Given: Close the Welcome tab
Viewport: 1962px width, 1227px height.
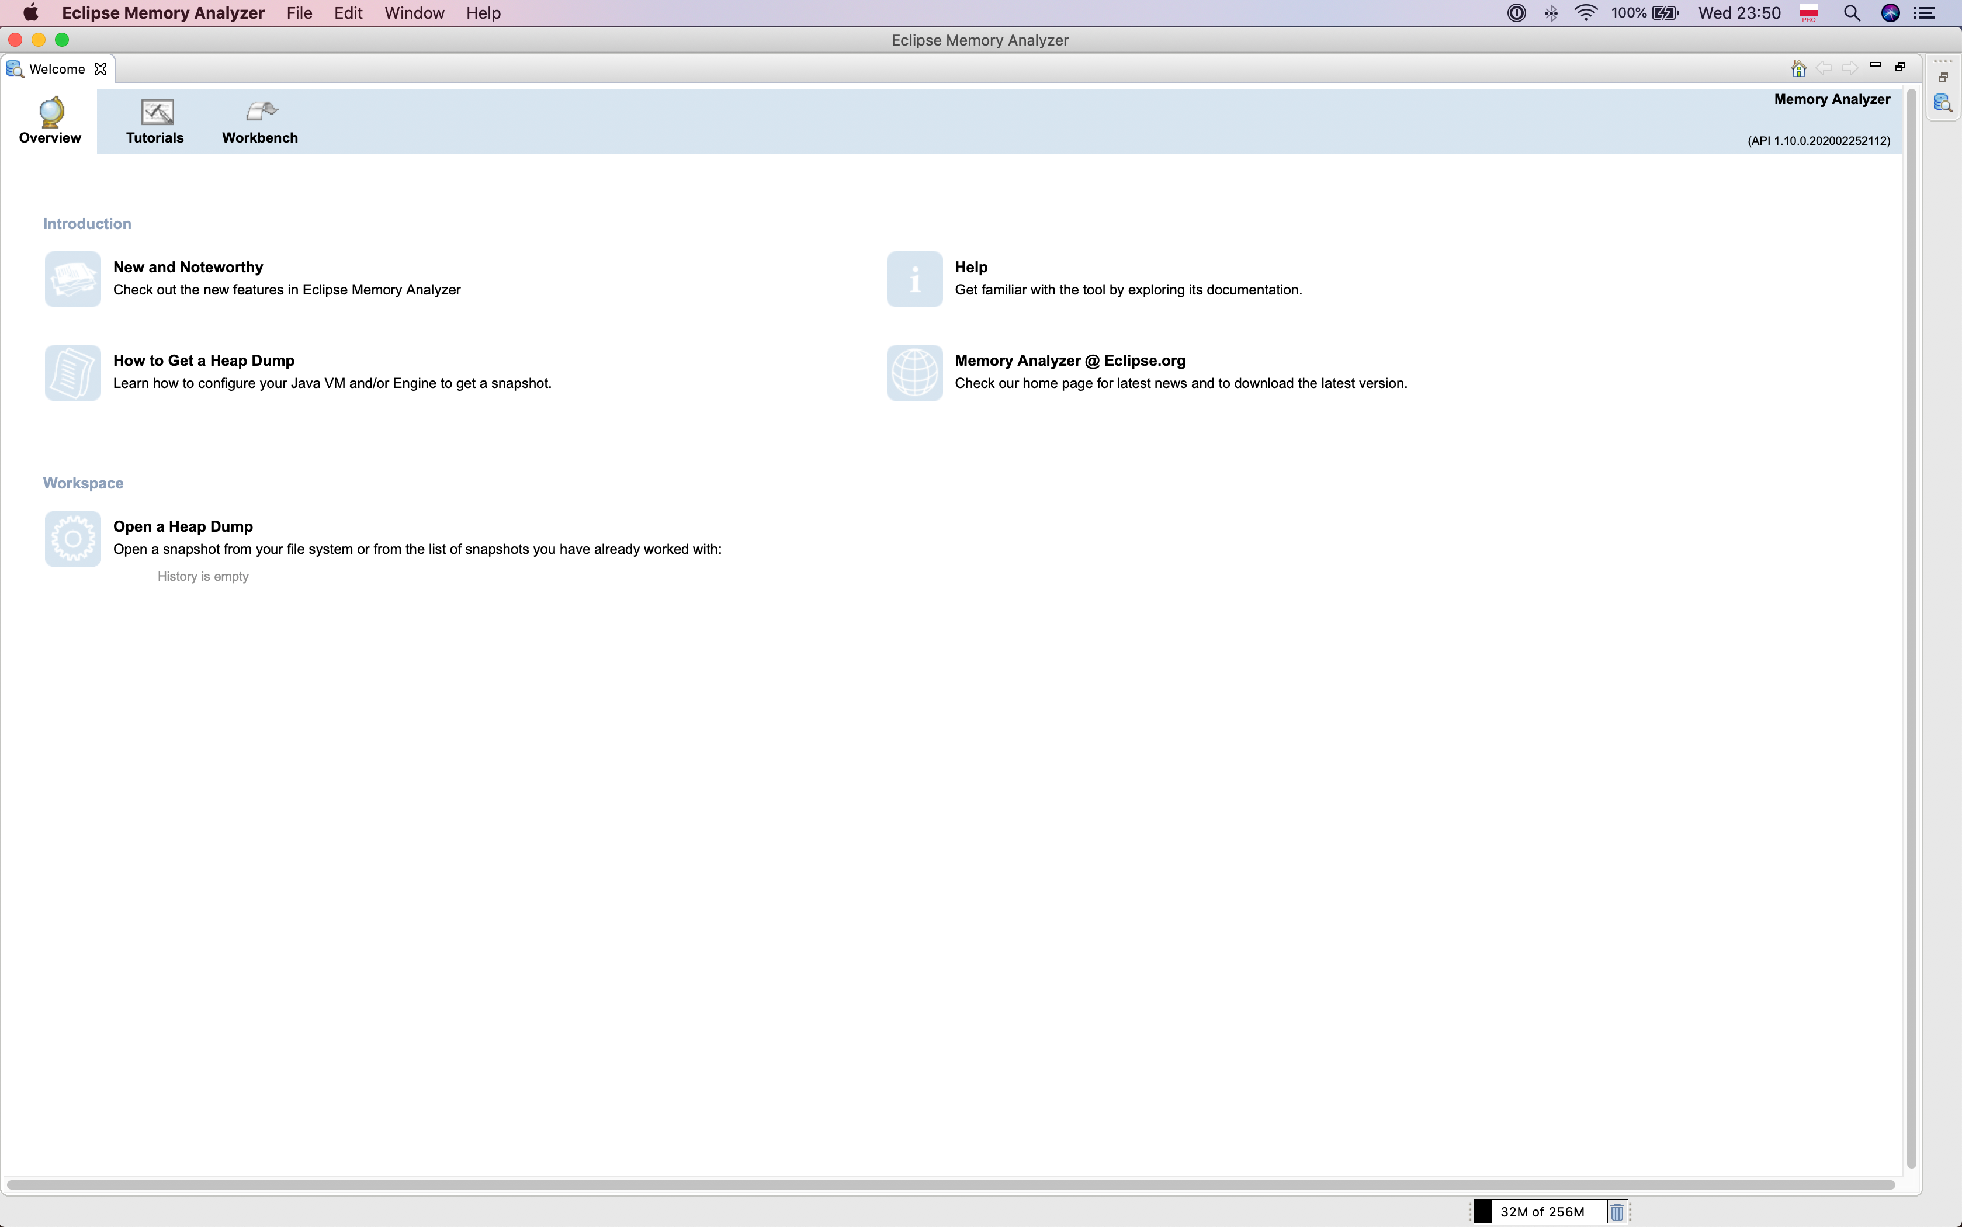Looking at the screenshot, I should click(x=100, y=69).
